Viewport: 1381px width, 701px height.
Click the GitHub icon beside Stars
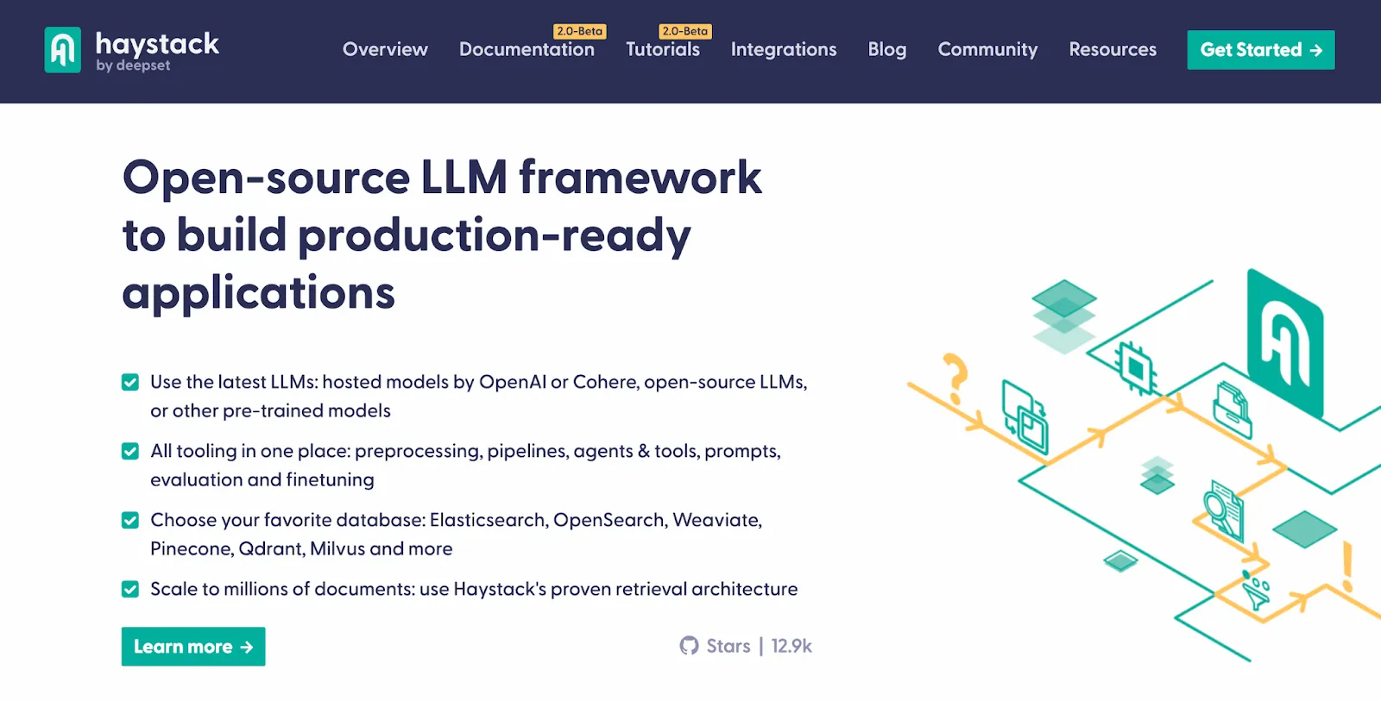pyautogui.click(x=689, y=646)
